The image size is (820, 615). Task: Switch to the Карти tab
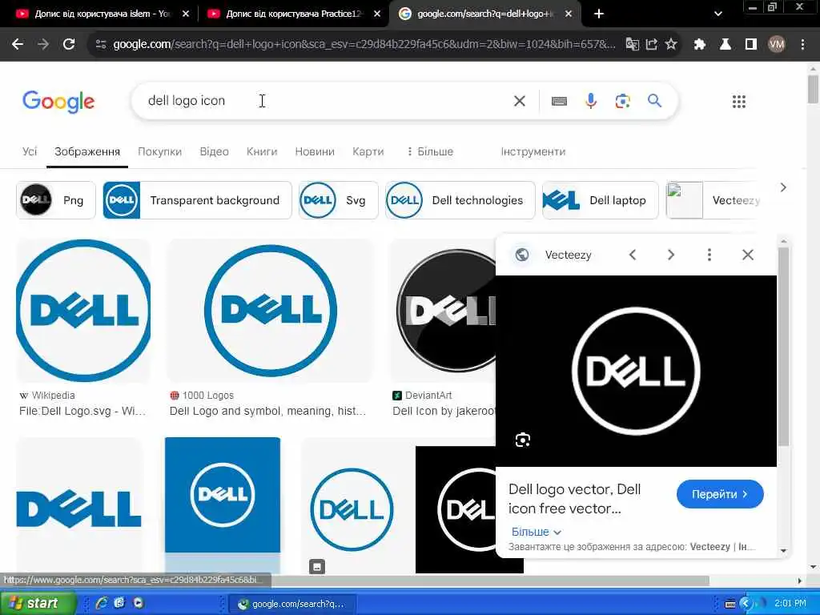(x=368, y=151)
